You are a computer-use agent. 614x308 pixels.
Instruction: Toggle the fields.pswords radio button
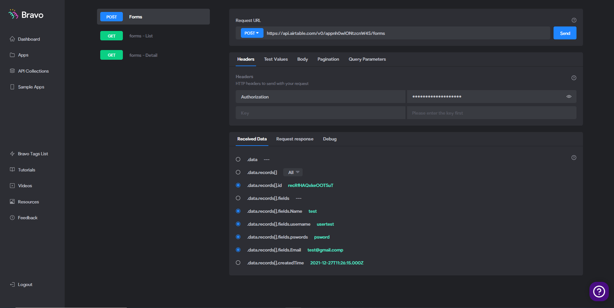coord(238,237)
